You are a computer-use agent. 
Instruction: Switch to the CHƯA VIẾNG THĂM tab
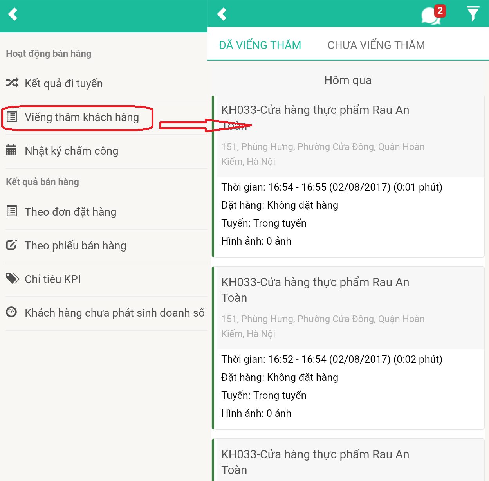[376, 45]
